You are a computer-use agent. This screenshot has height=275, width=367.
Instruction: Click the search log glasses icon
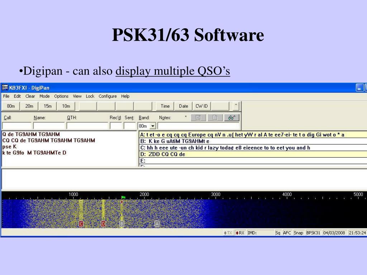[232, 117]
